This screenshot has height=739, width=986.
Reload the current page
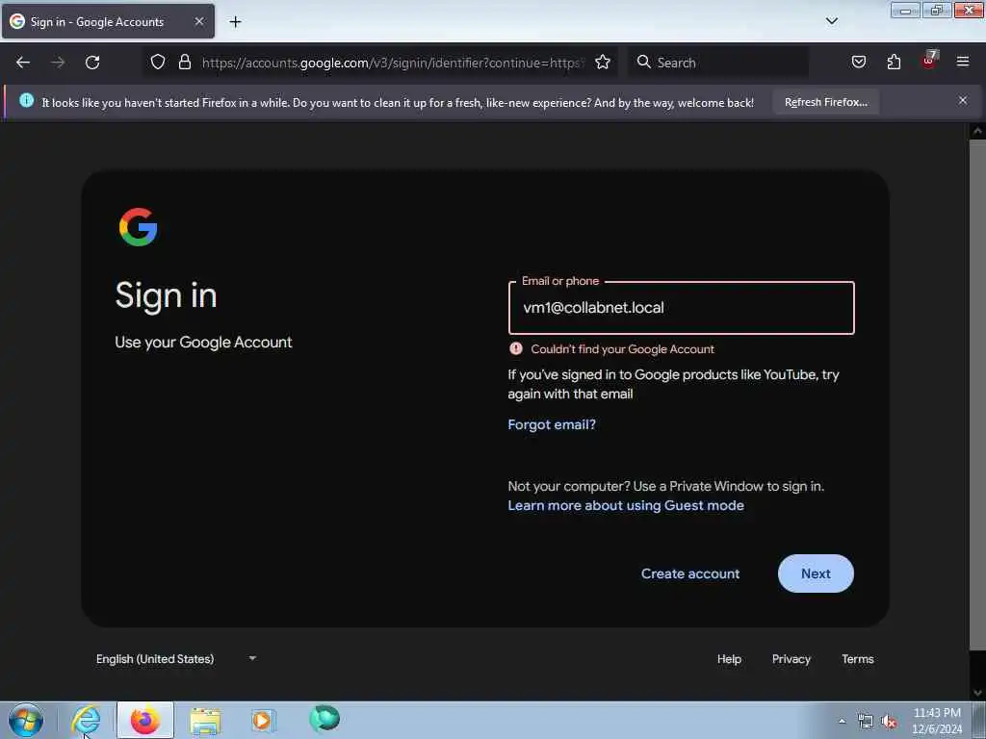point(92,63)
